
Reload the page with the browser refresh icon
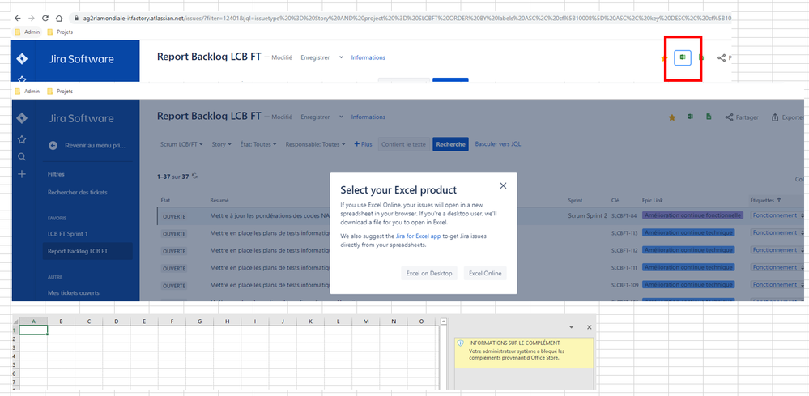point(45,18)
